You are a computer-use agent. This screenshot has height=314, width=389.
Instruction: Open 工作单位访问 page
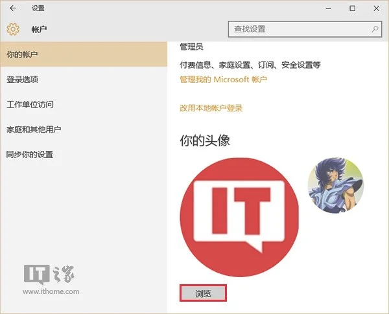[x=84, y=104]
